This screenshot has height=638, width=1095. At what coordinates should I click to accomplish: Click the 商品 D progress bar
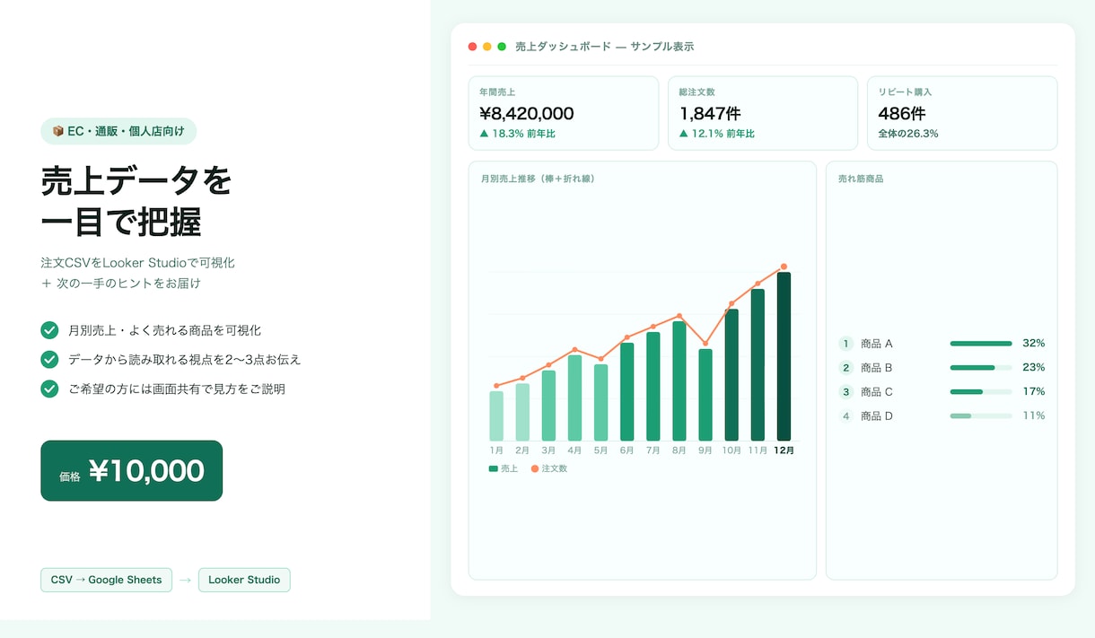point(981,416)
